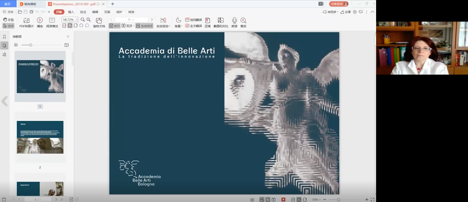Toggle 连续阅读 continuous reading mode
The width and height of the screenshot is (468, 202).
pyautogui.click(x=144, y=26)
